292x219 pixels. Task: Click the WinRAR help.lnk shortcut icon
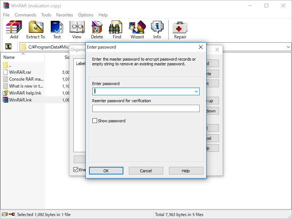pyautogui.click(x=5, y=93)
